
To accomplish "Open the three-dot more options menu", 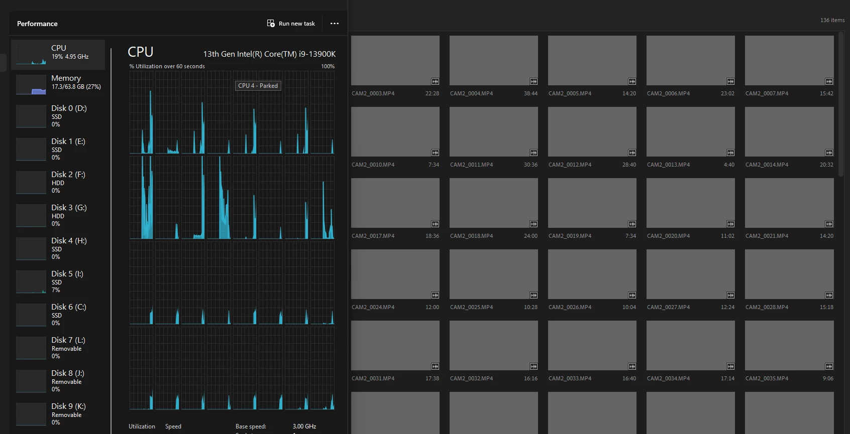I will (335, 24).
